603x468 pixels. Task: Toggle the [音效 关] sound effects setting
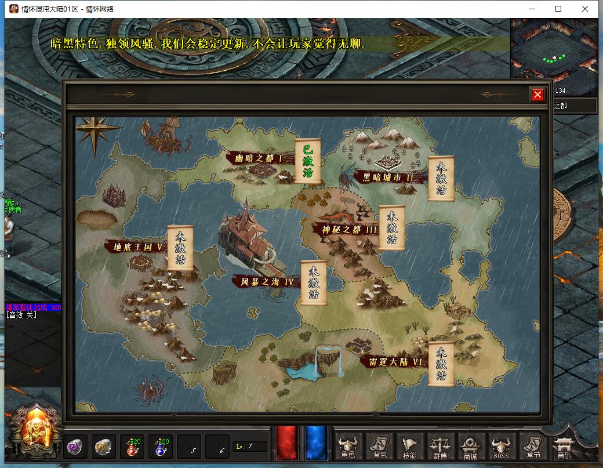[x=21, y=315]
